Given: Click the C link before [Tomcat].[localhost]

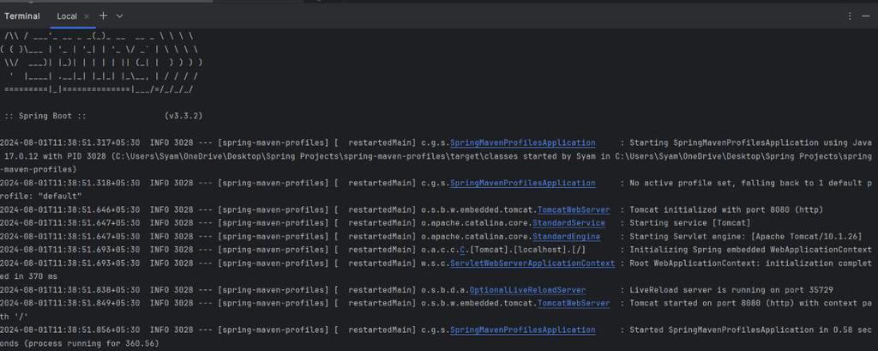Looking at the screenshot, I should [462, 250].
